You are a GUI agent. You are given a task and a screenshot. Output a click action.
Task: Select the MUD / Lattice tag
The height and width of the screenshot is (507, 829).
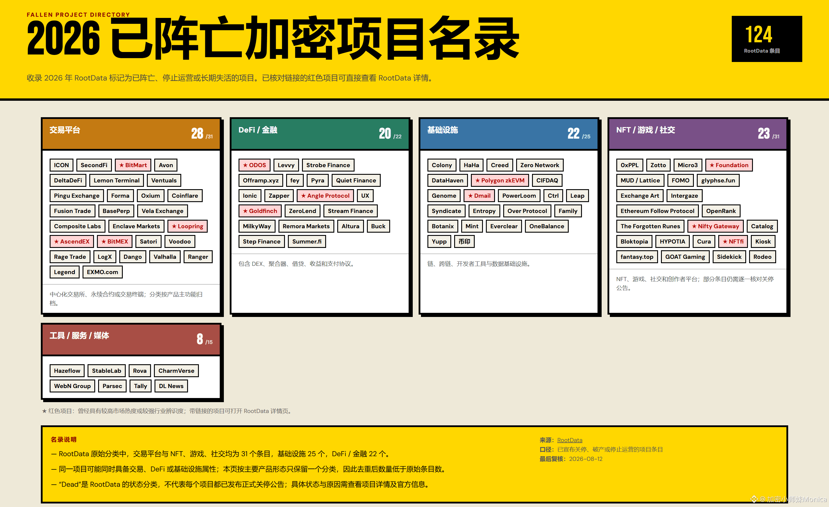(x=640, y=180)
